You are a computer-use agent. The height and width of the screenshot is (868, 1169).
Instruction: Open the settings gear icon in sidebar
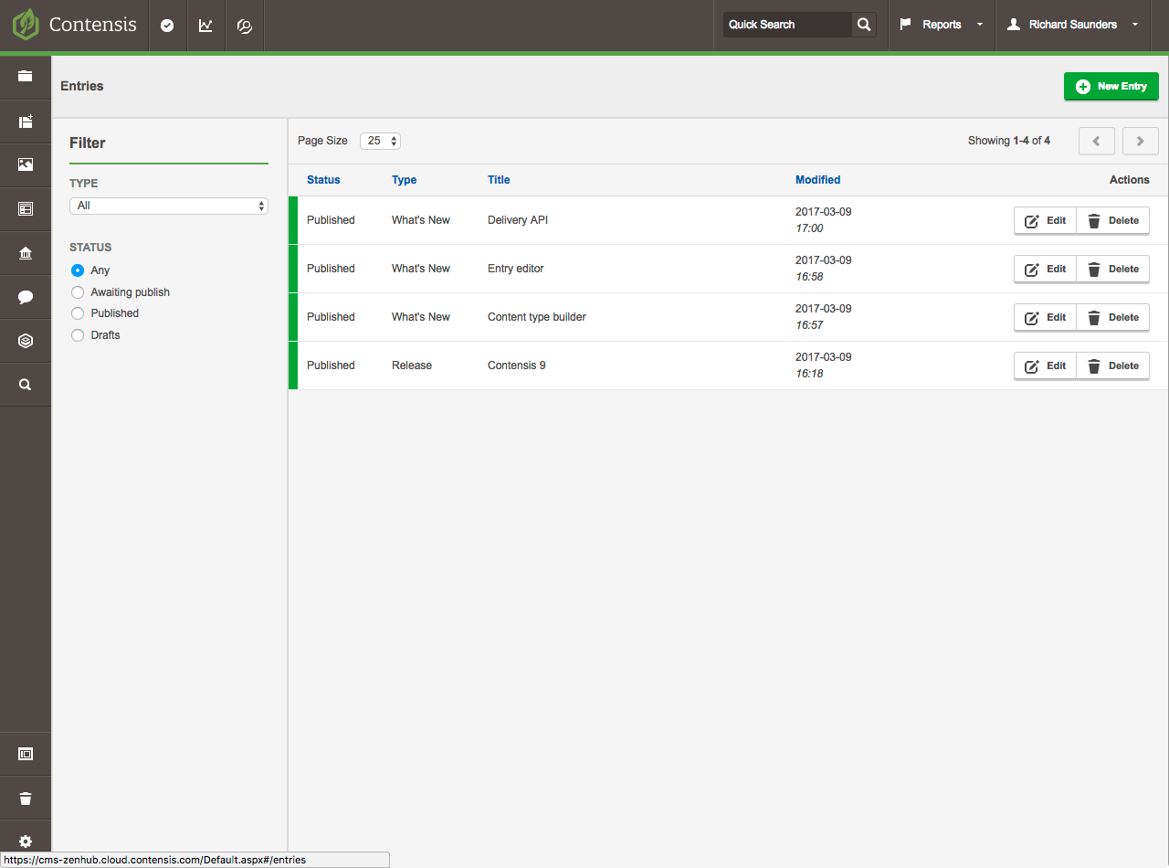pos(26,842)
